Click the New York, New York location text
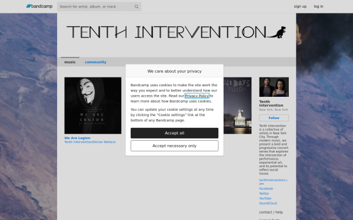353x220 pixels. (274, 110)
